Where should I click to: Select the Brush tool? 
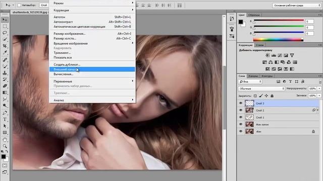[5, 66]
